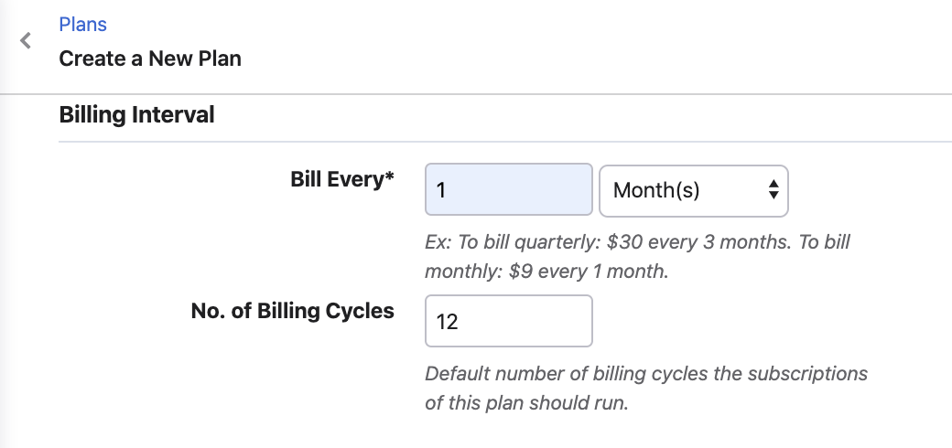Click the back chevron arrow icon

click(x=26, y=41)
